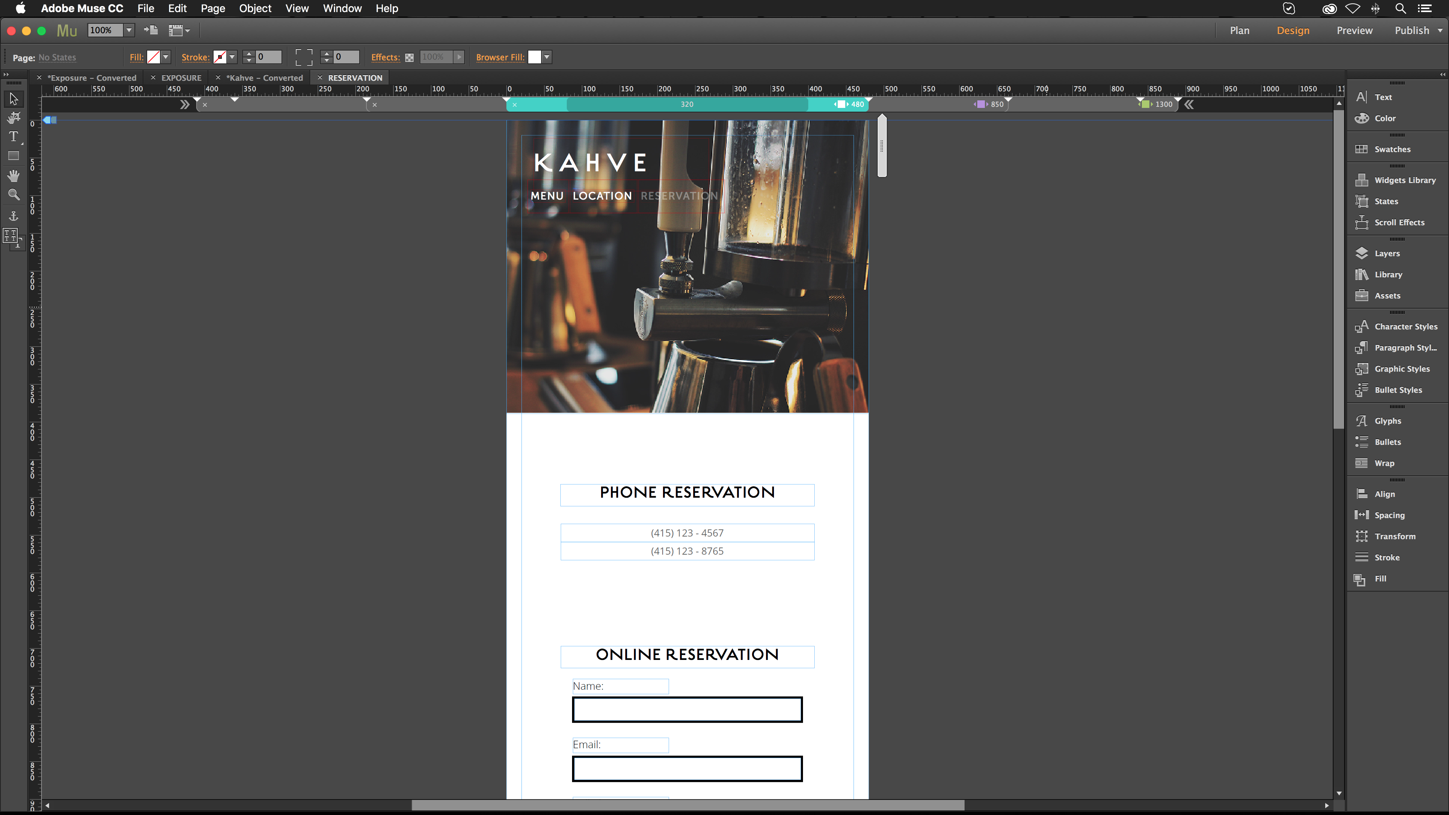Open the Character Styles panel
The width and height of the screenshot is (1449, 815).
1396,326
